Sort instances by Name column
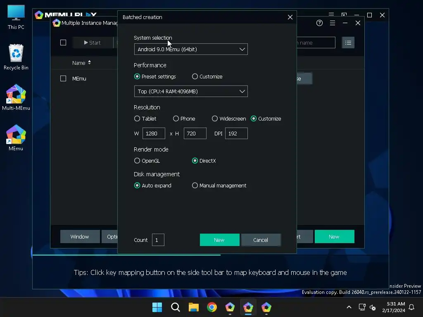The height and width of the screenshot is (317, 423). click(x=81, y=63)
